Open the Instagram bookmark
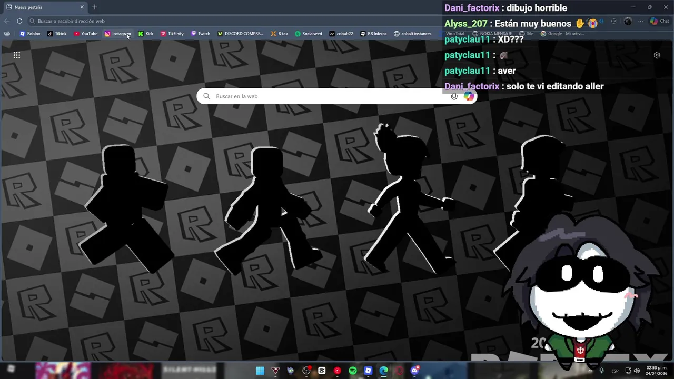This screenshot has height=379, width=674. pyautogui.click(x=117, y=34)
